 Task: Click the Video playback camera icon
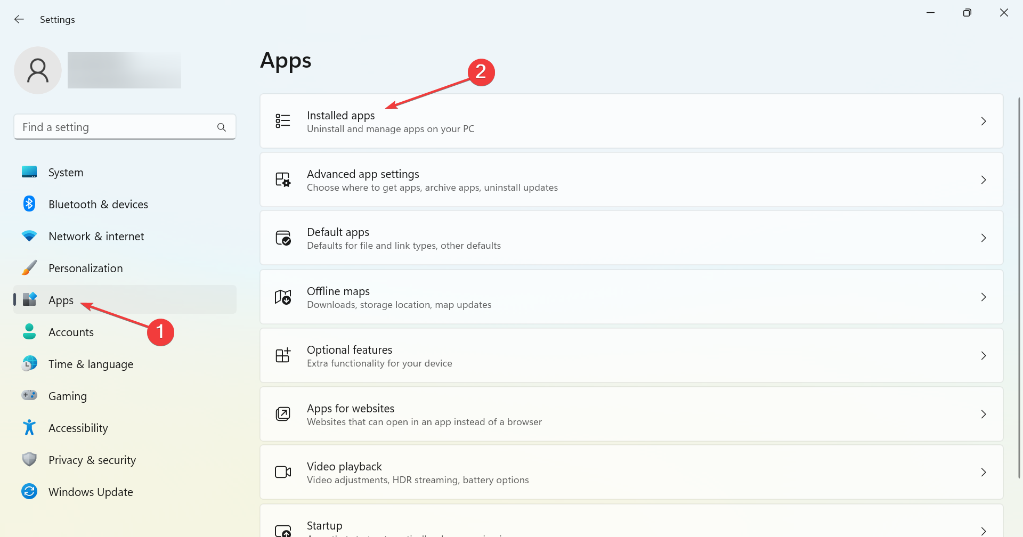click(x=283, y=472)
